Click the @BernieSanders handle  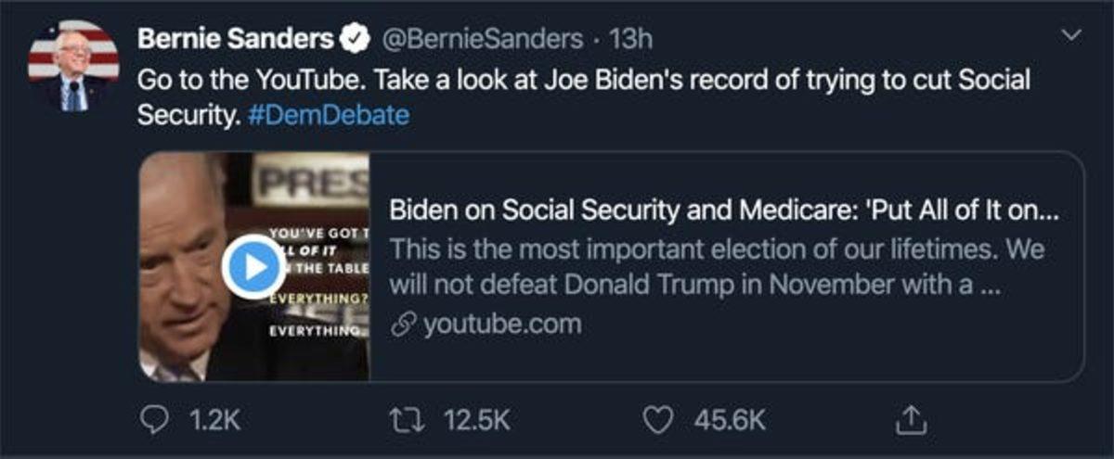coord(476,39)
